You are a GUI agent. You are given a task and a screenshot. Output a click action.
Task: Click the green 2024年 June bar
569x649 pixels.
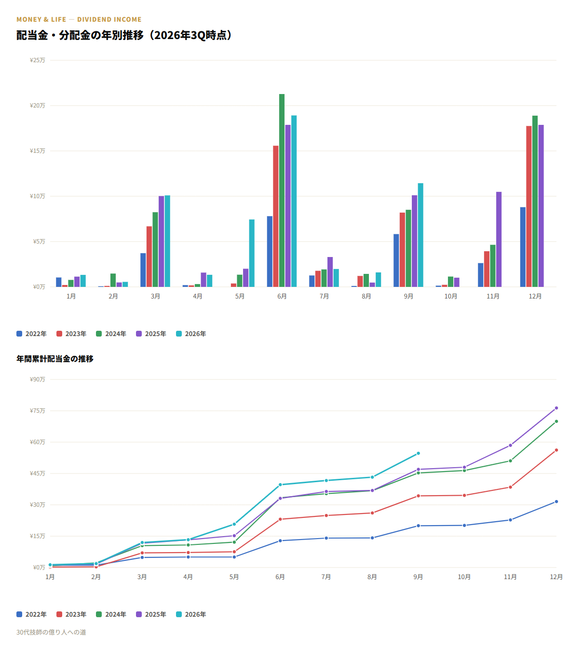click(x=282, y=190)
